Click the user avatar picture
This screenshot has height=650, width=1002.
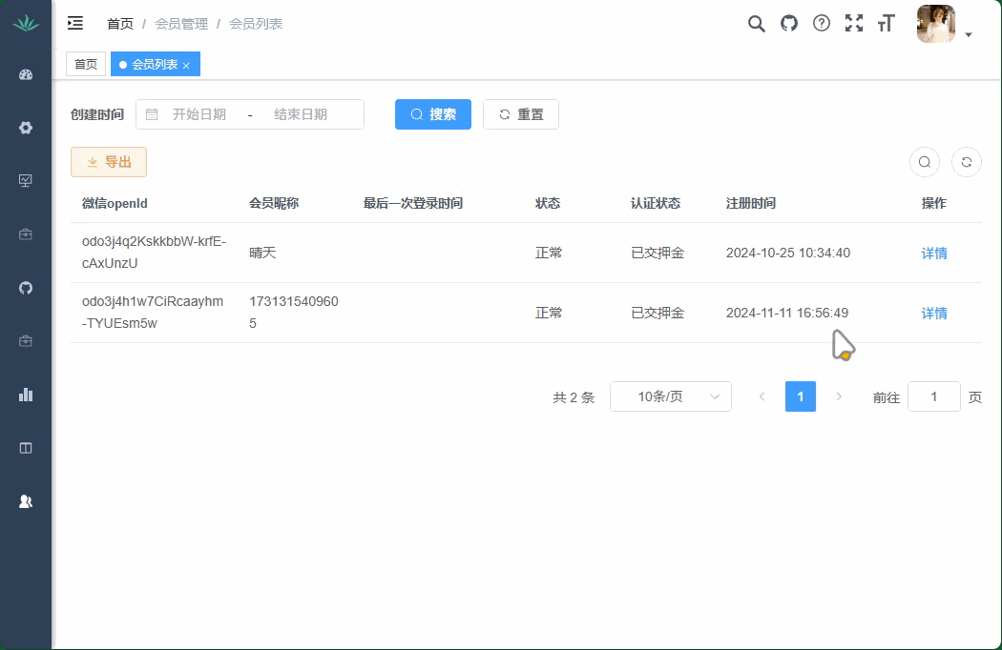click(935, 24)
